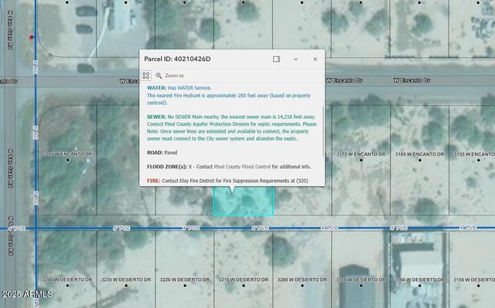
Task: Select parcel point 3210 W Desierto Dr
Action: click(x=244, y=286)
